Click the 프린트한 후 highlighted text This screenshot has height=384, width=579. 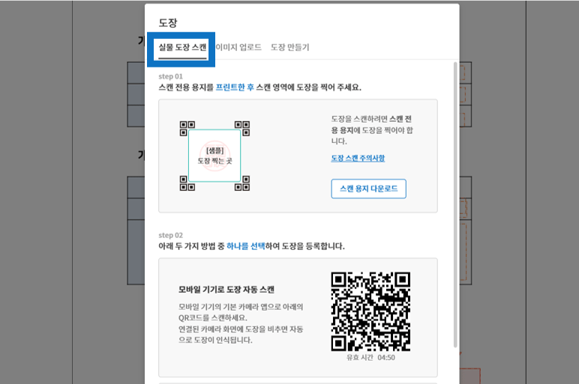coord(235,88)
